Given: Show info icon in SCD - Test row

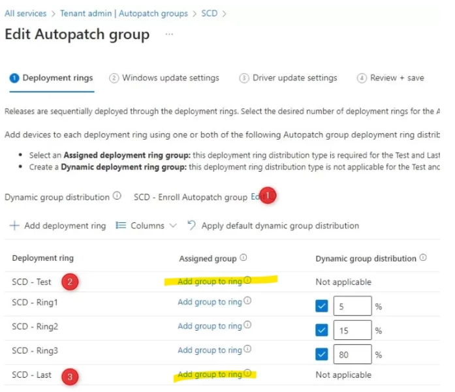Looking at the screenshot, I should [247, 280].
